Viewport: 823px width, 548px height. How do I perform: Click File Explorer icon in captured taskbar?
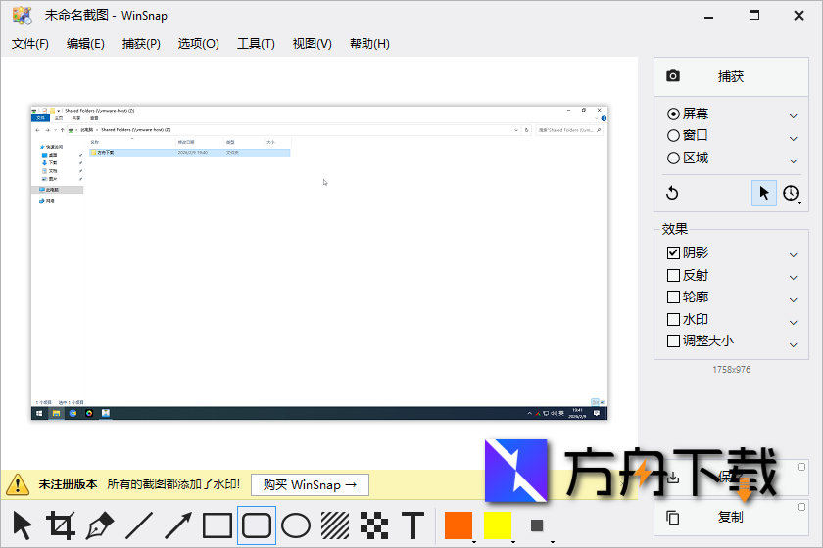coord(56,413)
